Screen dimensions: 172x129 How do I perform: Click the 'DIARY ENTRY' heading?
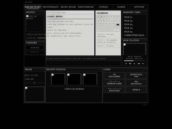[x=55, y=17]
